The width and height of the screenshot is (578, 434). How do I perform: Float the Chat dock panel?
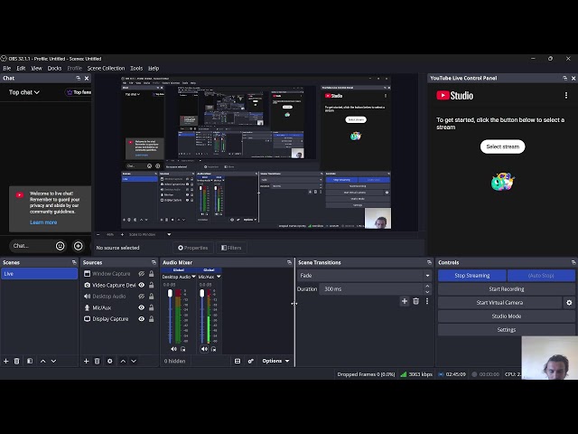79,79
